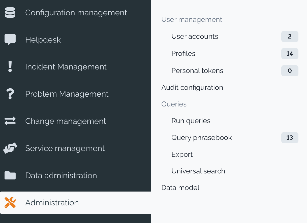307x223 pixels.
Task: Click the 14 count badge beside Profiles
Action: (290, 54)
